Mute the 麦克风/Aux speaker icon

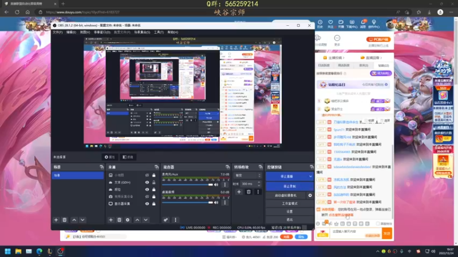(x=216, y=184)
